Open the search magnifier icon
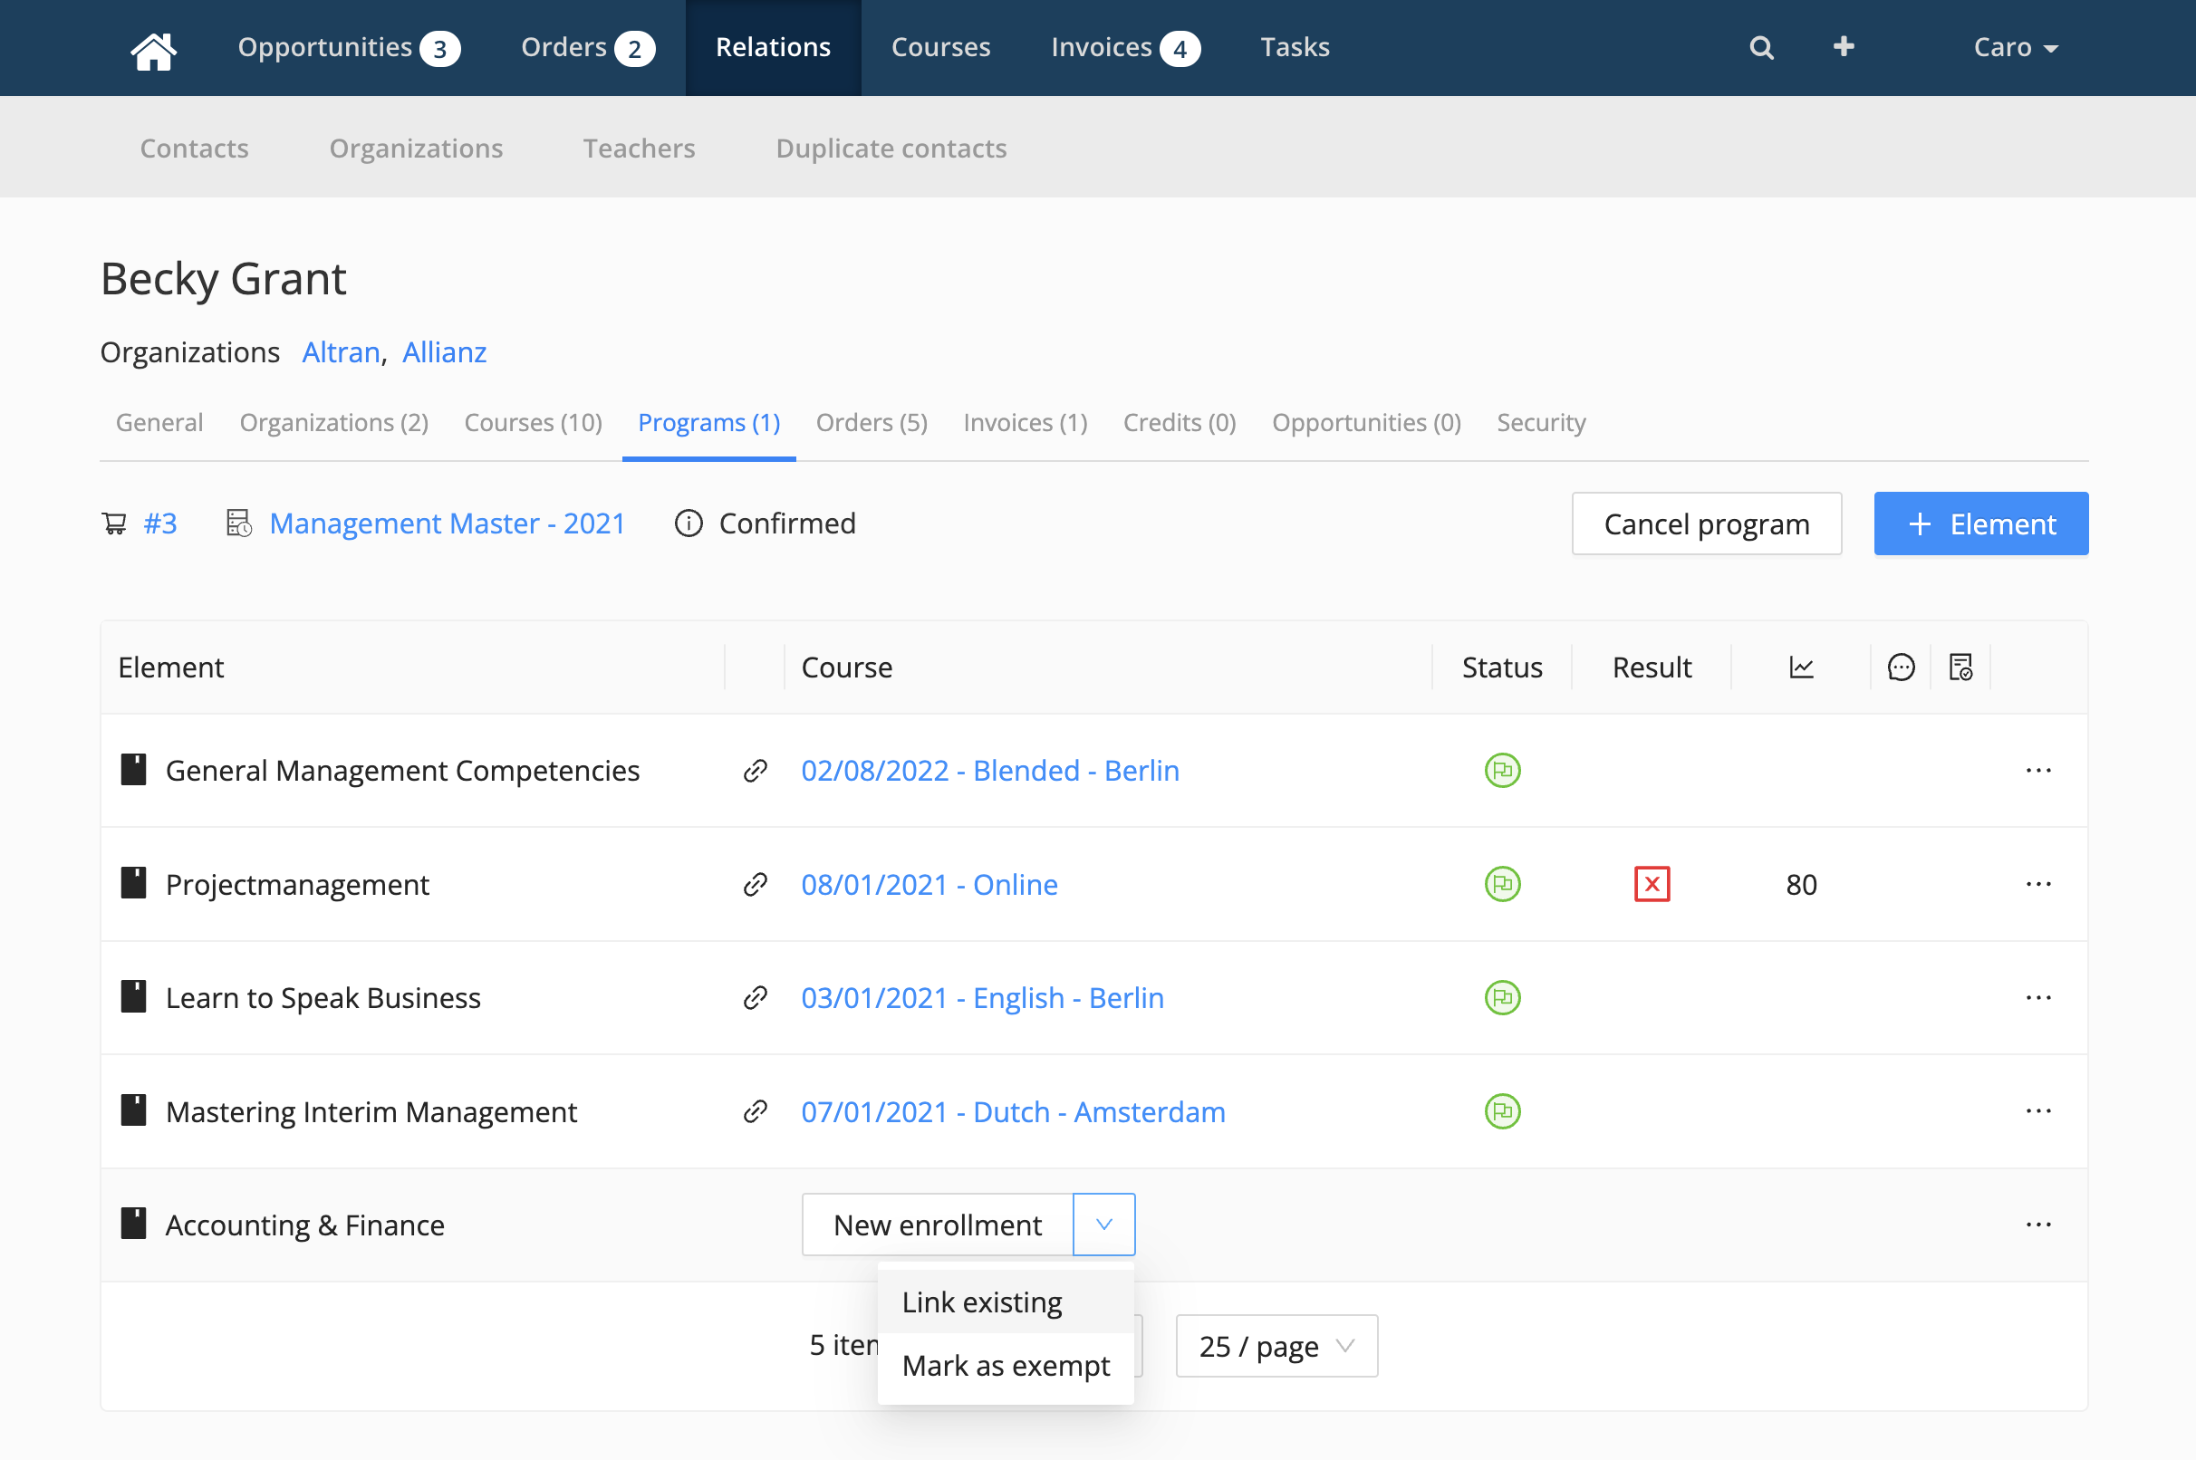2196x1460 pixels. 1761,47
